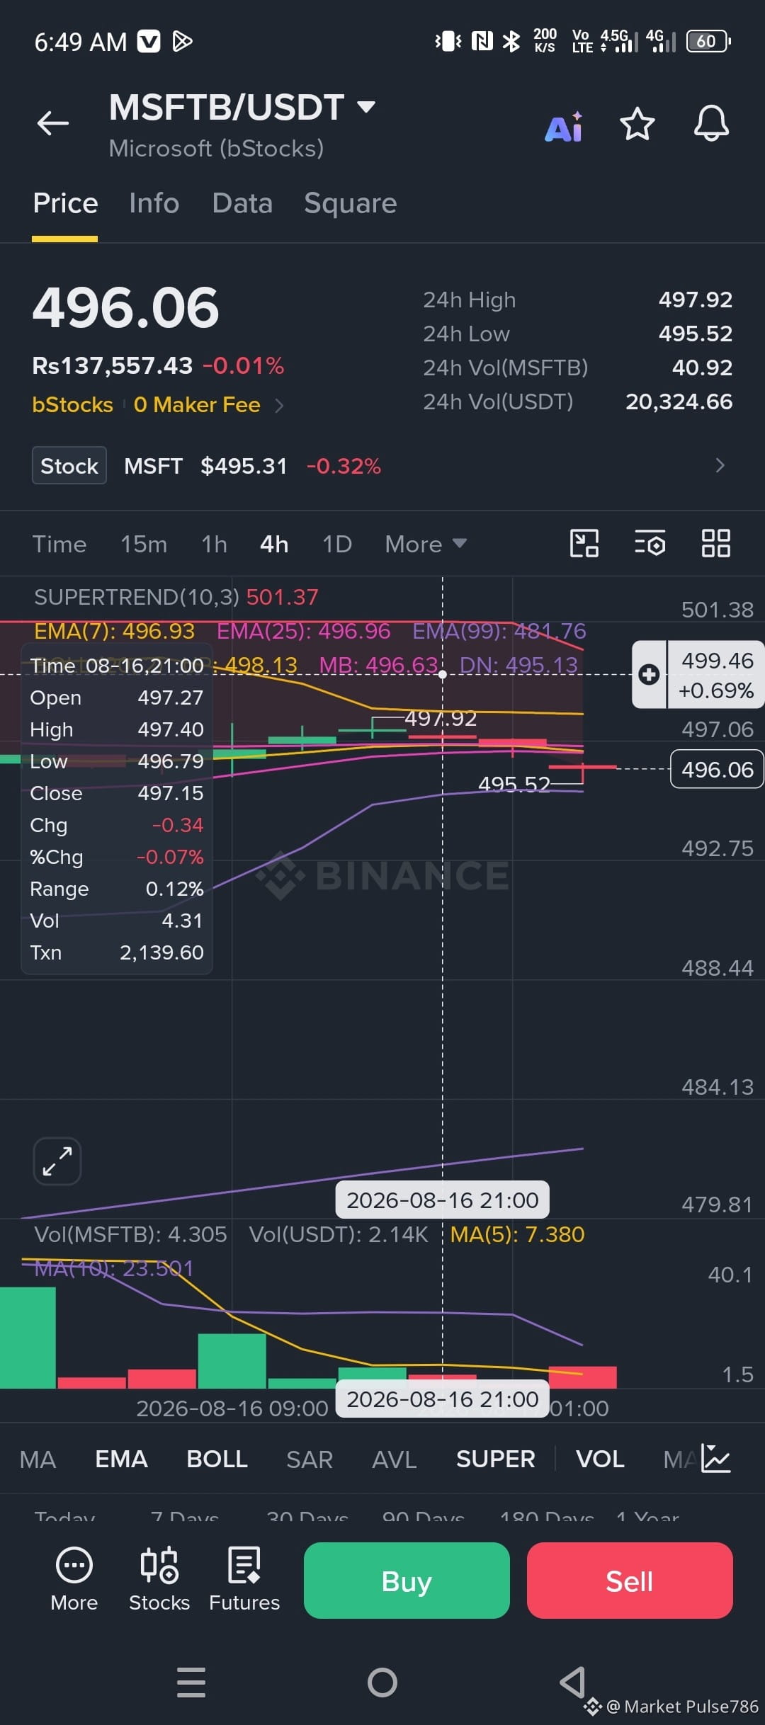The height and width of the screenshot is (1725, 765).
Task: Tap the MA(5): 7.380 volume legend
Action: pos(517,1234)
